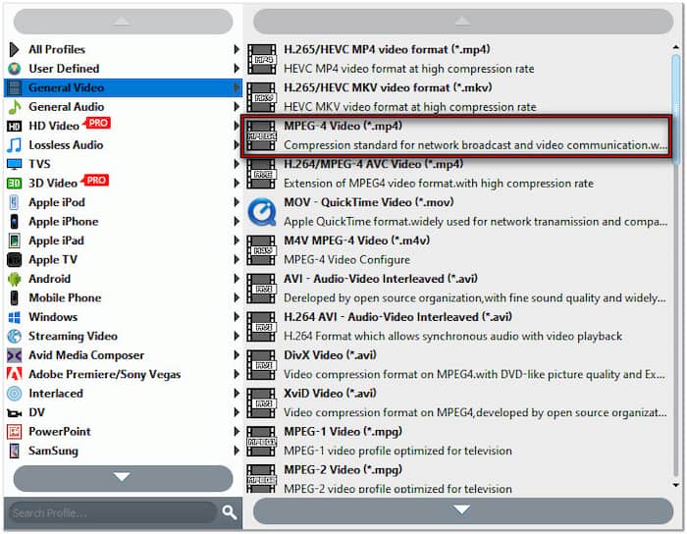
Task: Click the Adobe Premiere/Sony Vegas icon
Action: [x=14, y=374]
